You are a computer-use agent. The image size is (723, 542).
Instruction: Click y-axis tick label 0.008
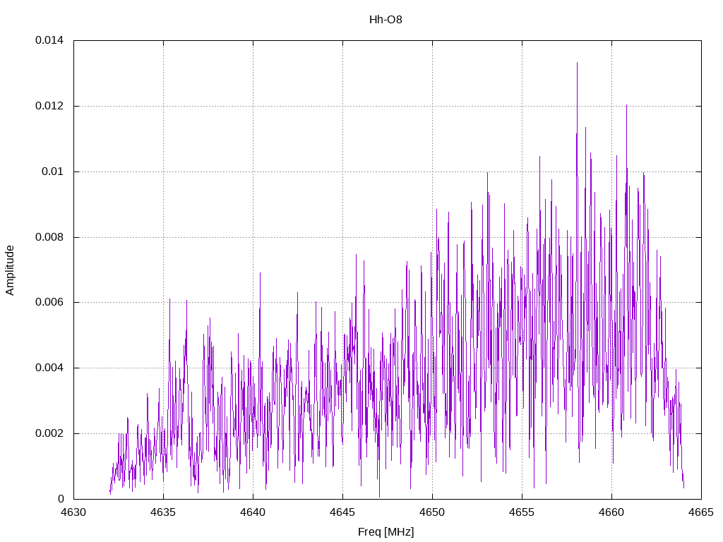coord(49,237)
